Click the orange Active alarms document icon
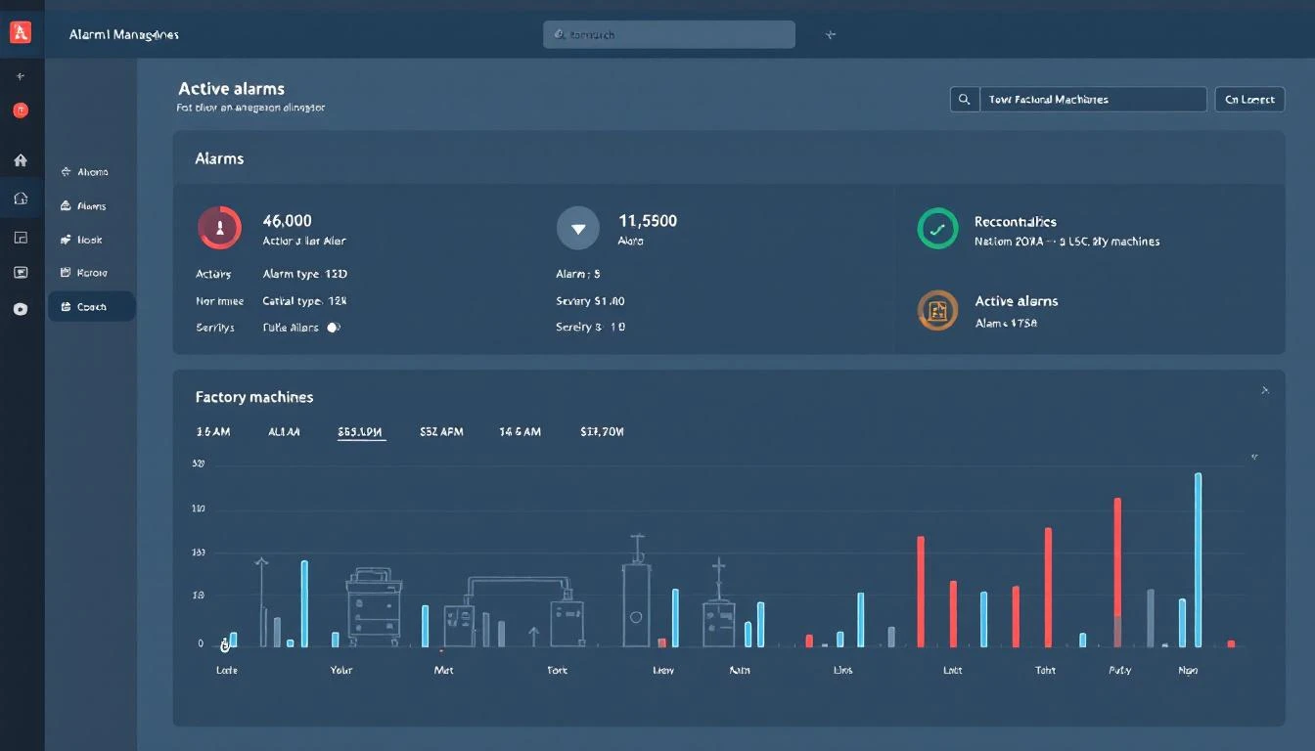The image size is (1315, 751). click(x=936, y=310)
